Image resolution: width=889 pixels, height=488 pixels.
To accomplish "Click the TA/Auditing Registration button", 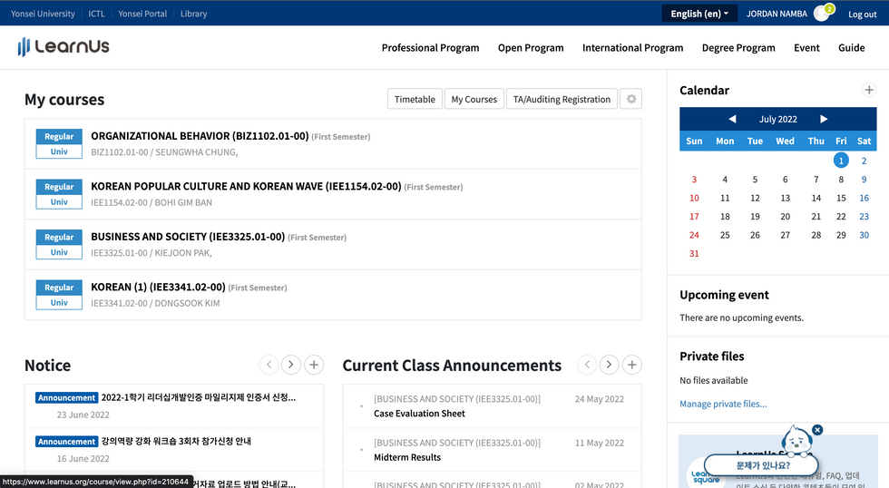I will click(x=562, y=99).
